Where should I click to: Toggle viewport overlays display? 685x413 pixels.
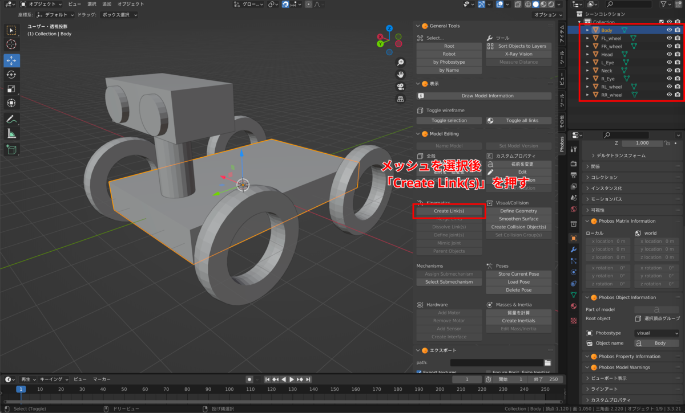coord(499,4)
